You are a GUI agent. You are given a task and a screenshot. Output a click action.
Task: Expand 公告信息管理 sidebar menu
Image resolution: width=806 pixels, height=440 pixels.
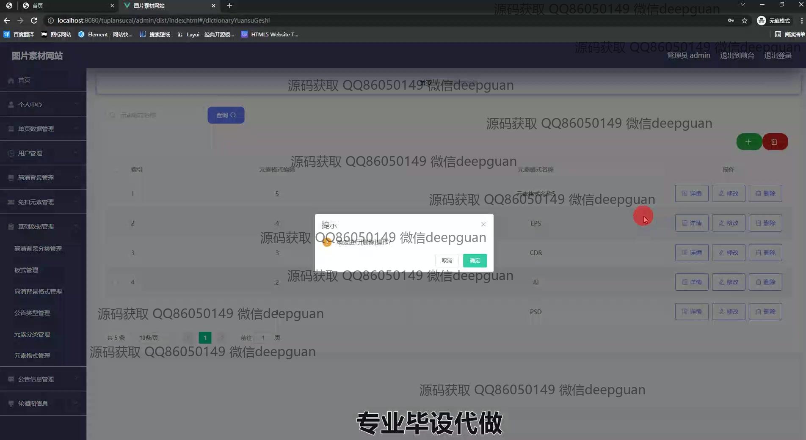tap(43, 379)
